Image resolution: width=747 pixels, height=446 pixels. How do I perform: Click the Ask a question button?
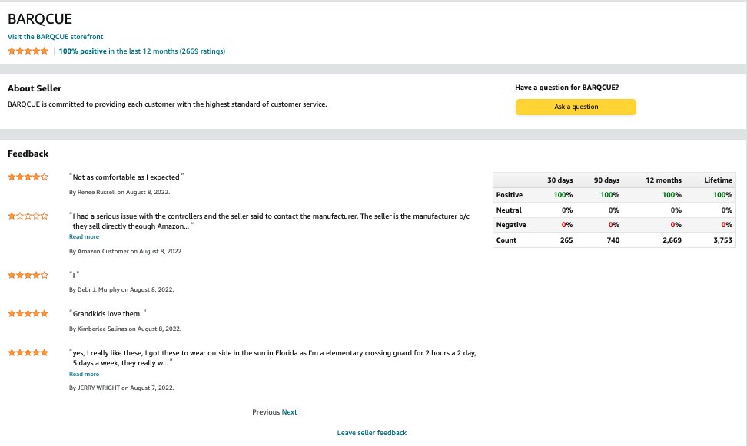576,107
